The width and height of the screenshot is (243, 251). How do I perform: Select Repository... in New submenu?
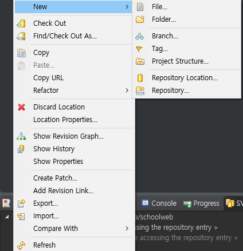click(187, 91)
